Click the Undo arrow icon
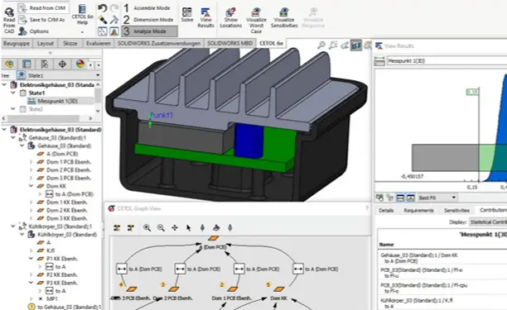The height and width of the screenshot is (310, 507). [103, 8]
